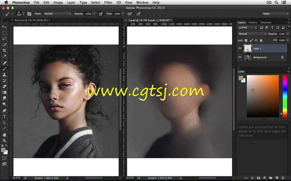Open the Nadar workspace dropdown

pos(275,14)
